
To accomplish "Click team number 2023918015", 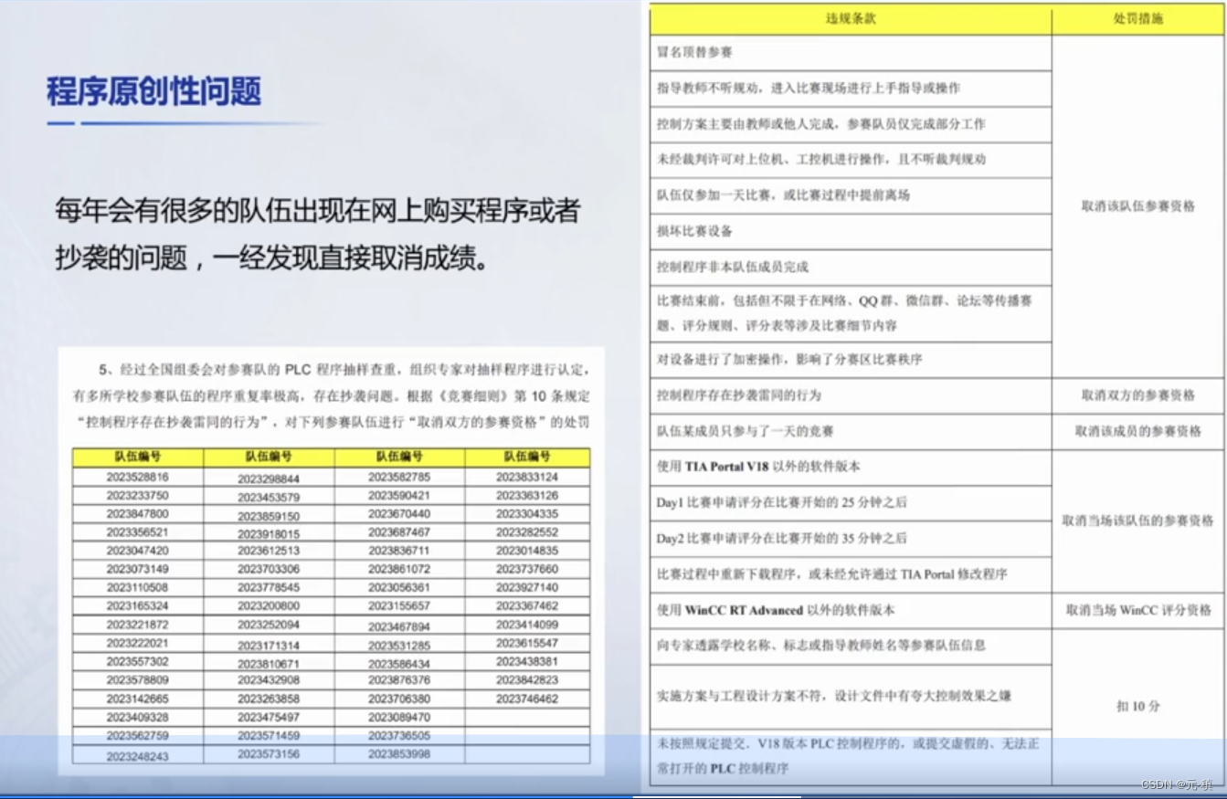I will pyautogui.click(x=269, y=533).
